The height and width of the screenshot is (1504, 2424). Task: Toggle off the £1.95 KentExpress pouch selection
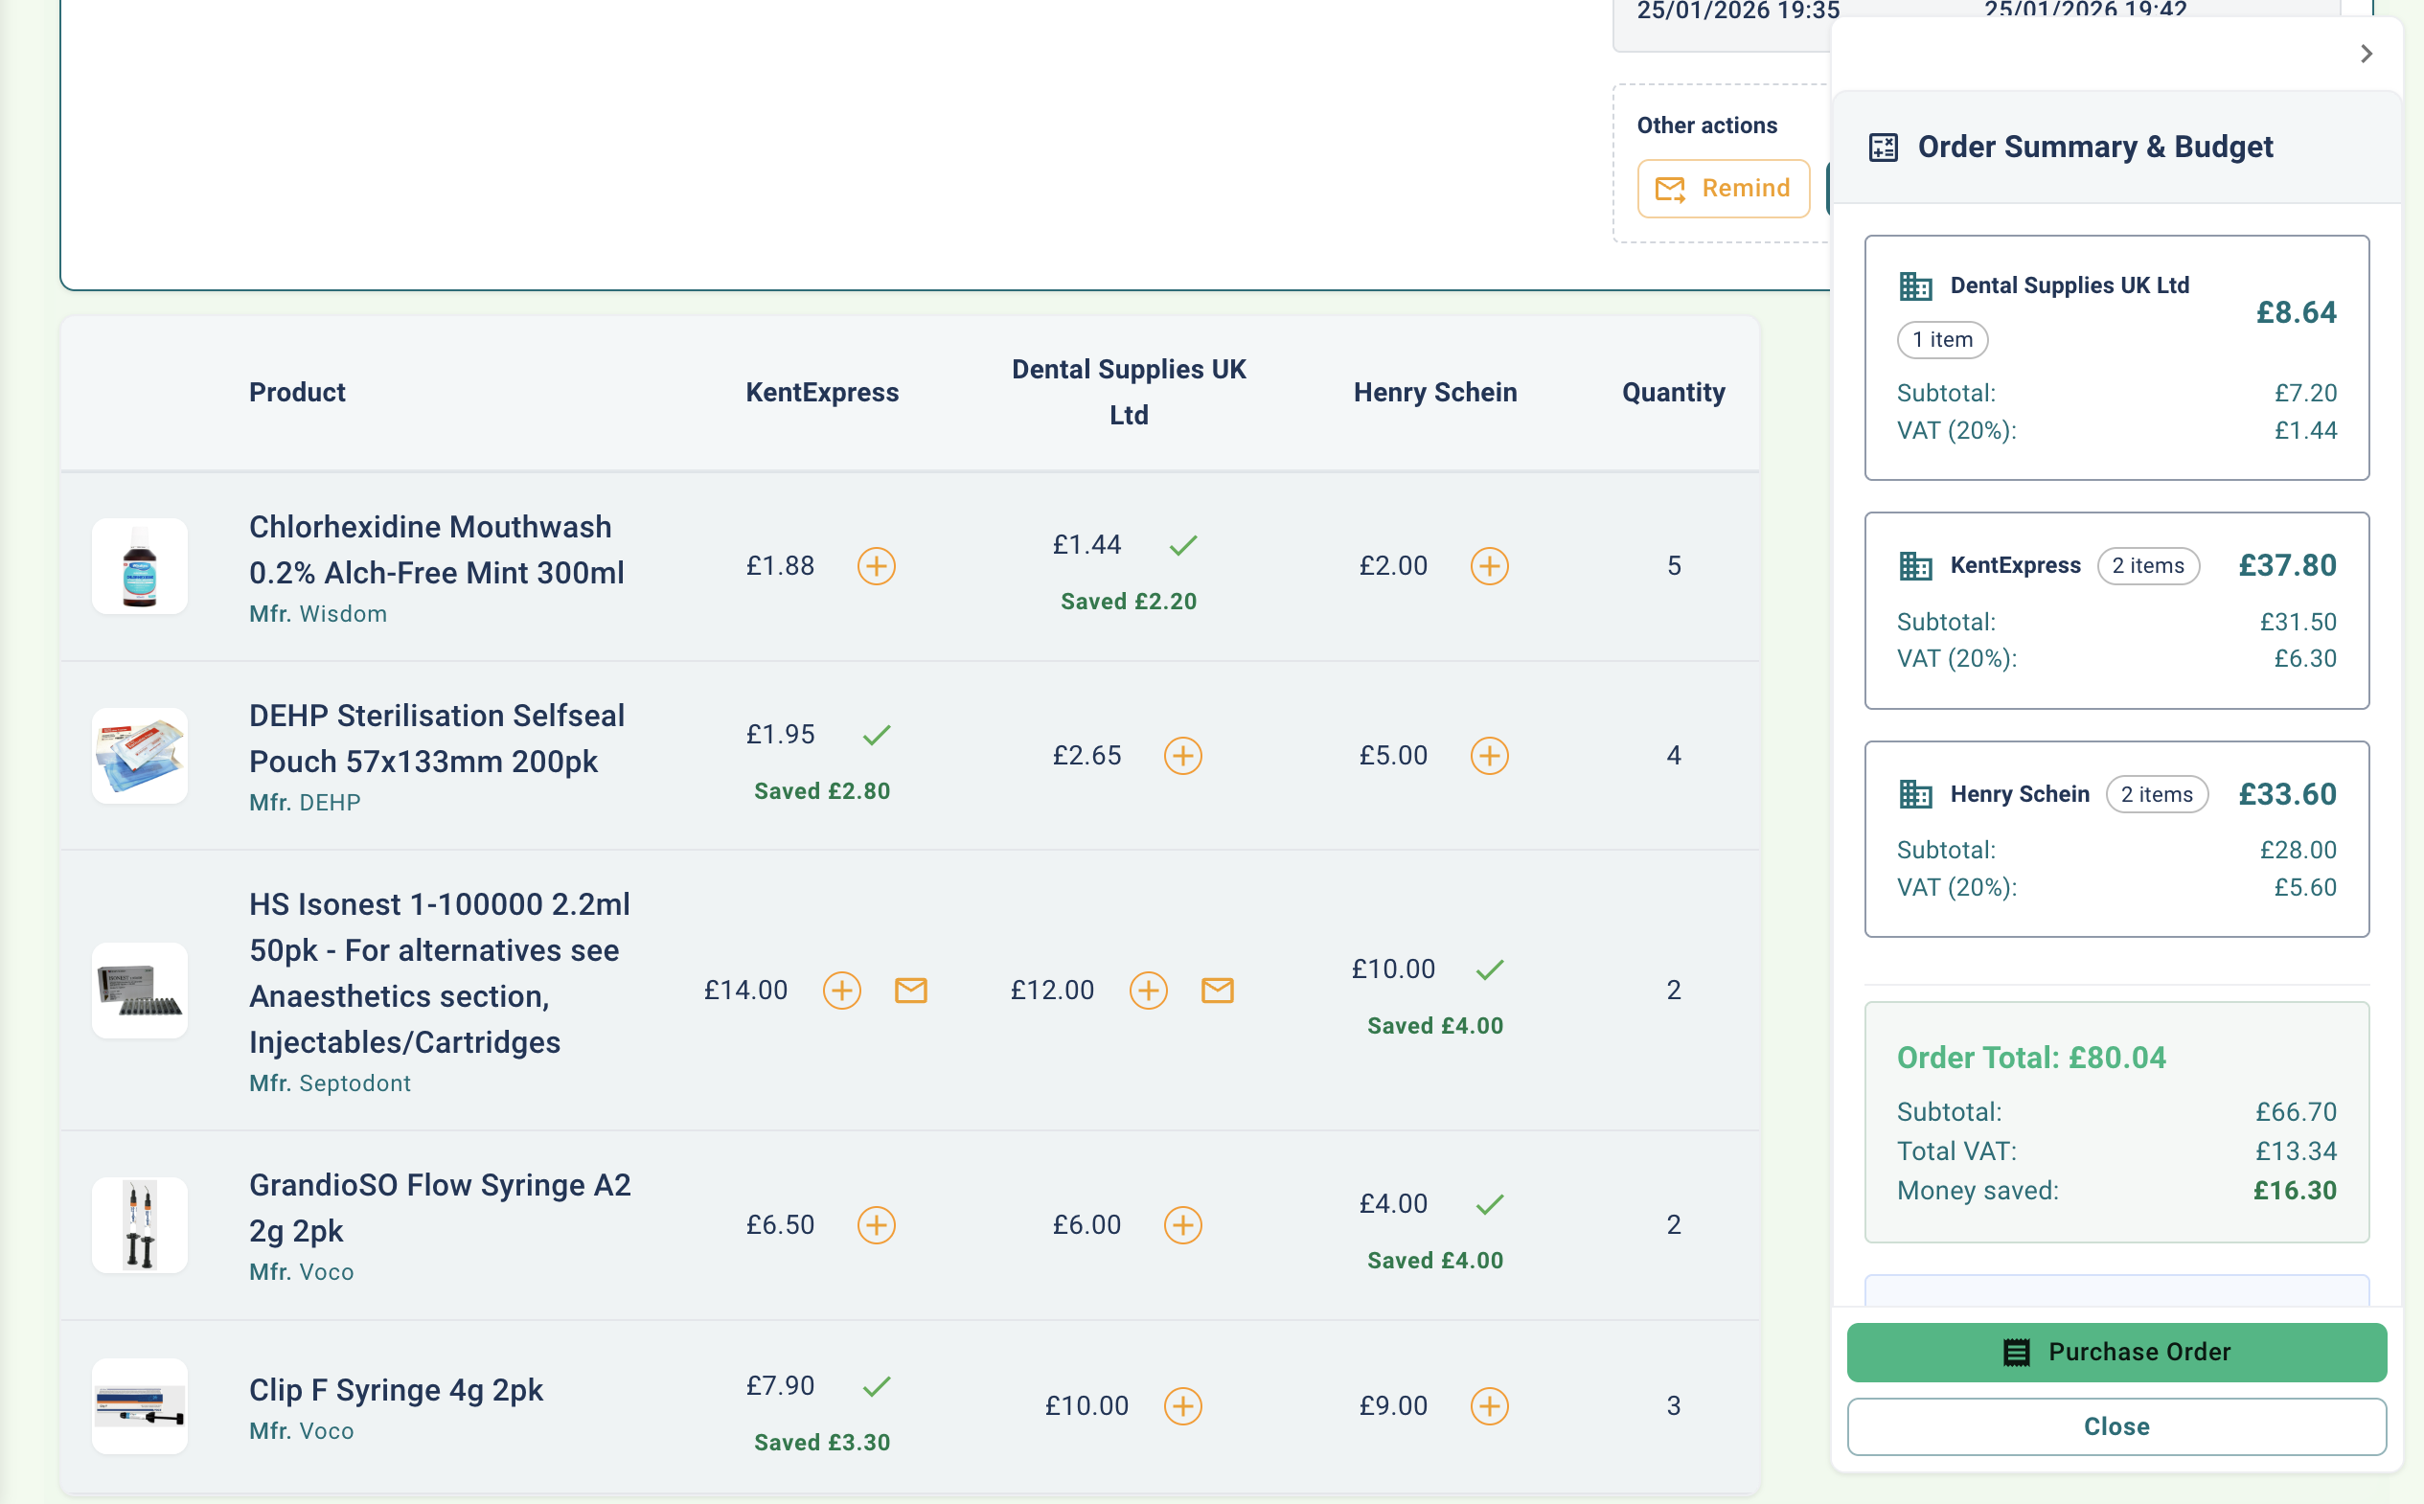click(x=878, y=734)
